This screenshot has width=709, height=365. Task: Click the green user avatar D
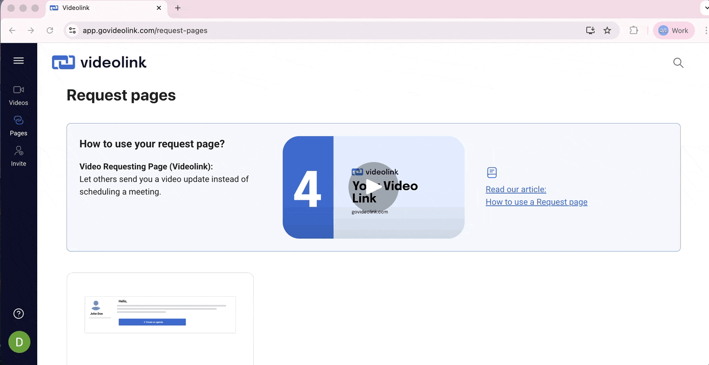(x=19, y=342)
